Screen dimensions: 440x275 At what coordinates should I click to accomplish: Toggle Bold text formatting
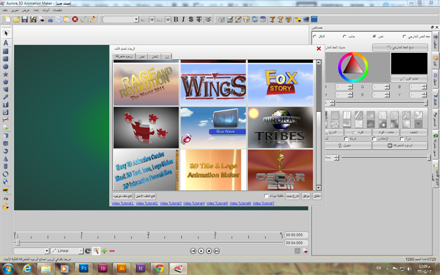pyautogui.click(x=176, y=19)
